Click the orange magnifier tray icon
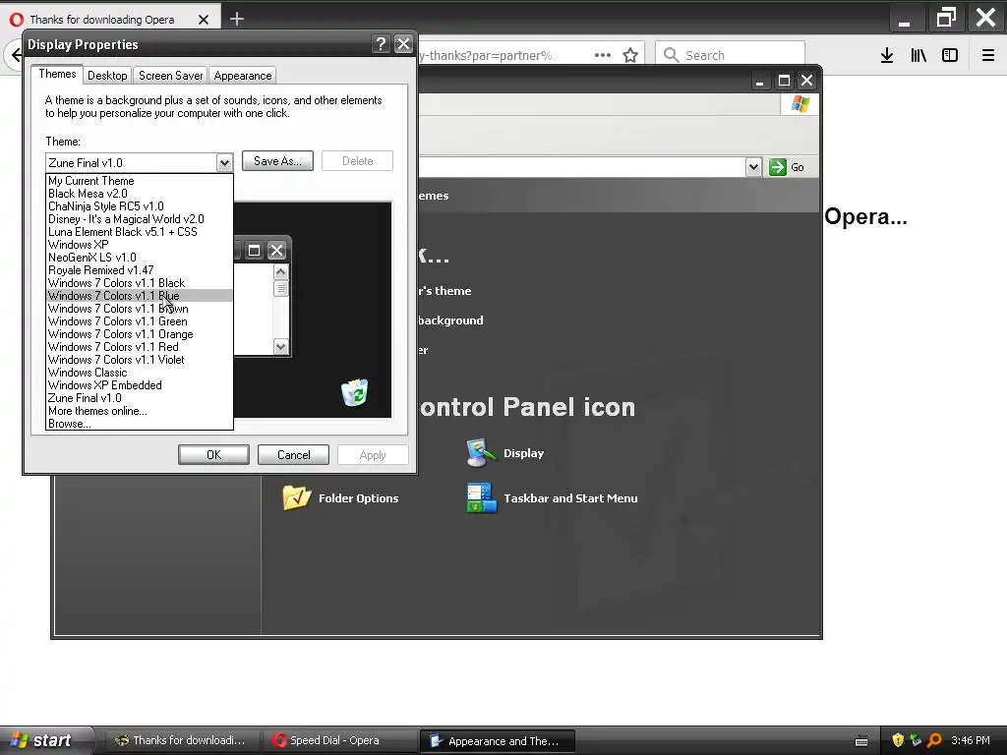The height and width of the screenshot is (755, 1007). [x=934, y=740]
